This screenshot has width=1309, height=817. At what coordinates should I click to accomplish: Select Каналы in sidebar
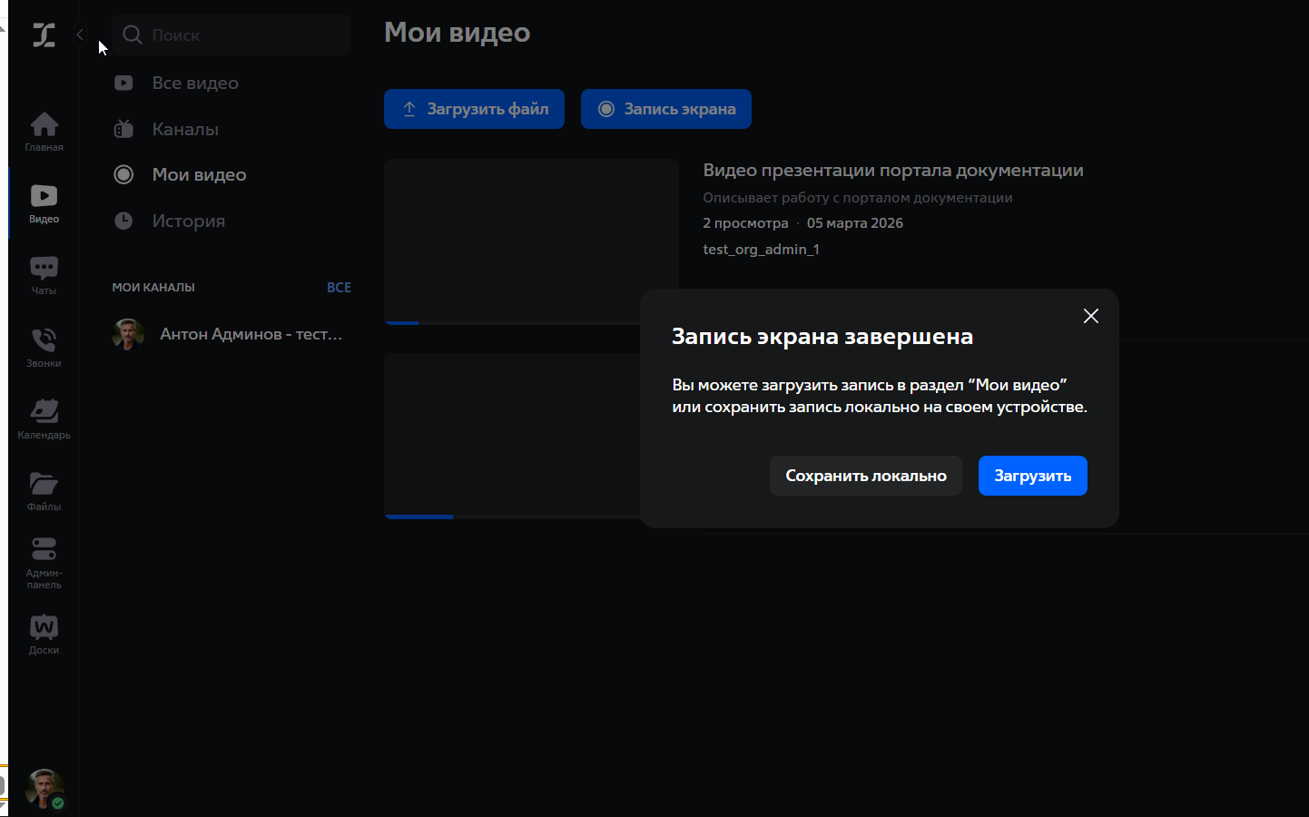[x=184, y=129]
